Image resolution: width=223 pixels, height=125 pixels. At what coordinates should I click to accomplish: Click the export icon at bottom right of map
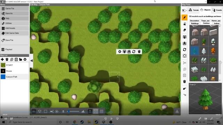coord(177,111)
